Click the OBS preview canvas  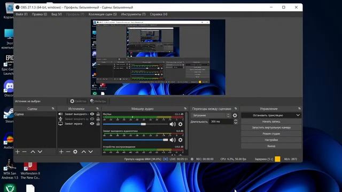click(x=158, y=57)
